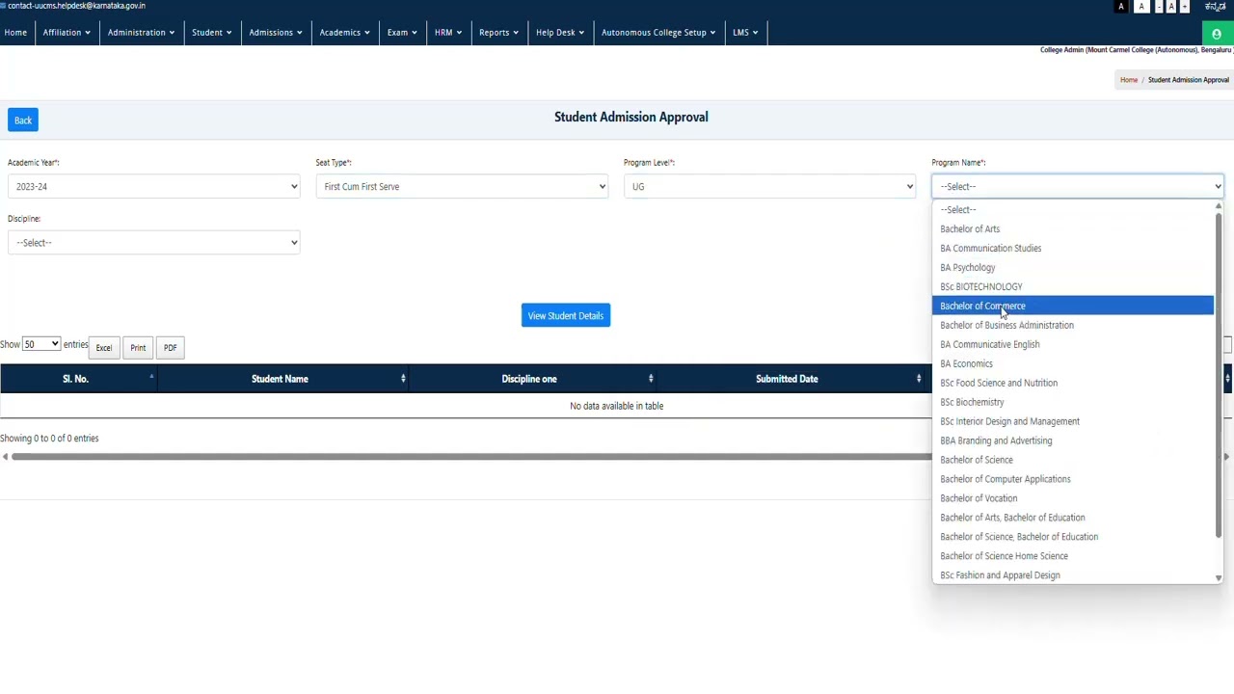Select BSc Food Science and Nutrition
The image size is (1234, 694).
(x=1073, y=384)
